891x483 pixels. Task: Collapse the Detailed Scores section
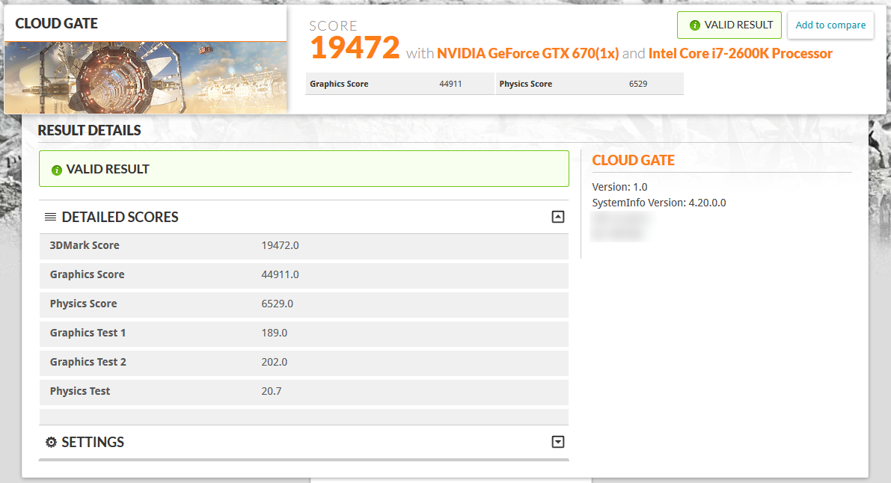coord(558,217)
